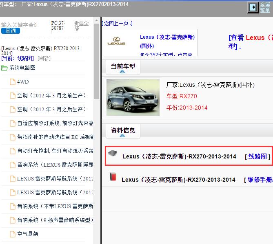The height and width of the screenshot is (244, 273).
Task: Click red book icon beside 维修手册 entry
Action: pyautogui.click(x=113, y=176)
